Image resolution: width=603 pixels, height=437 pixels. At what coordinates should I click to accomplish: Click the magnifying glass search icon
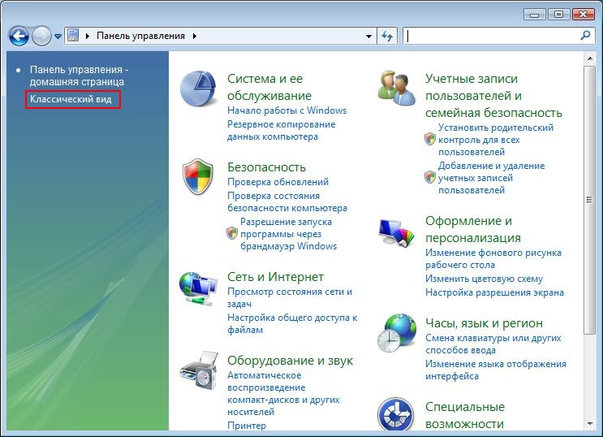[x=585, y=36]
